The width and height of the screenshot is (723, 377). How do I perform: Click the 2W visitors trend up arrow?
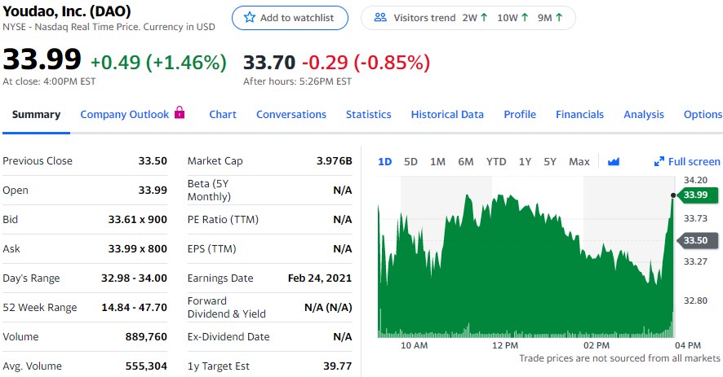coord(484,17)
